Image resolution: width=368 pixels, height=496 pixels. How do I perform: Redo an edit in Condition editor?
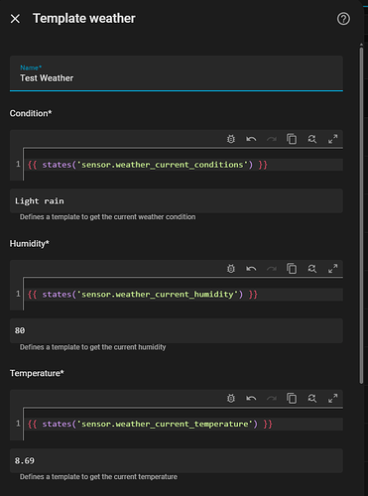[272, 139]
